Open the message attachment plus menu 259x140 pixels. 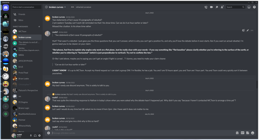(49, 133)
